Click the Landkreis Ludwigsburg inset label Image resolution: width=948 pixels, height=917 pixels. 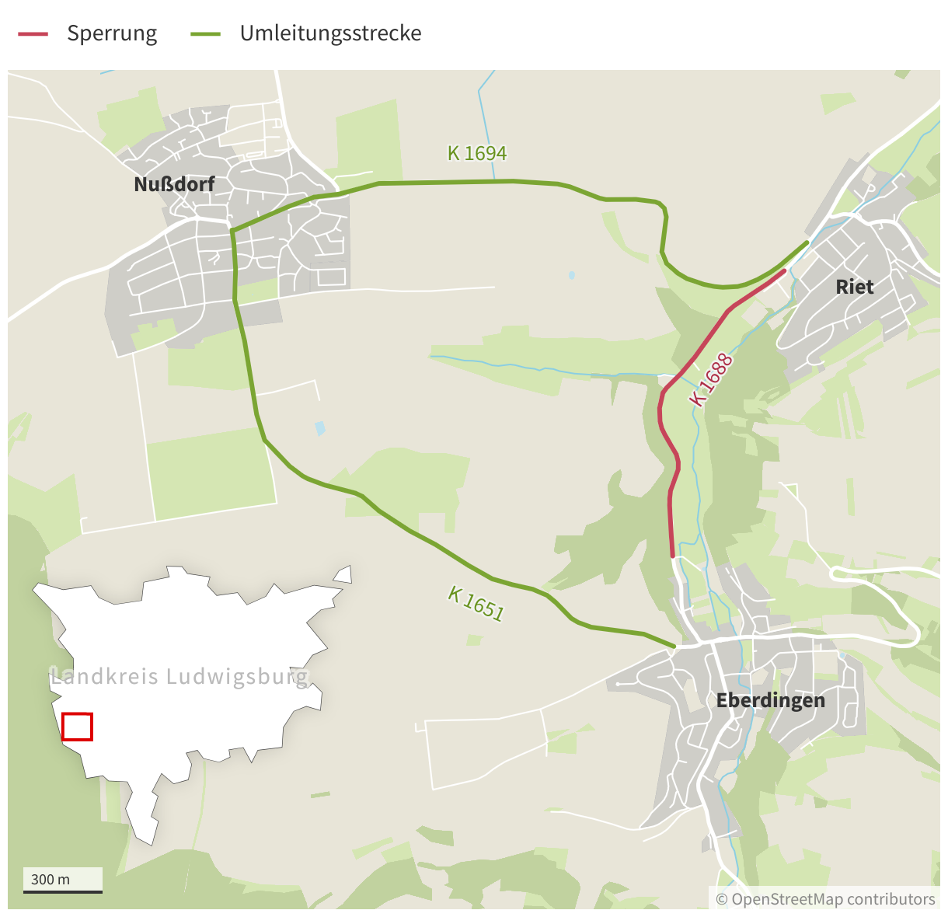(179, 677)
